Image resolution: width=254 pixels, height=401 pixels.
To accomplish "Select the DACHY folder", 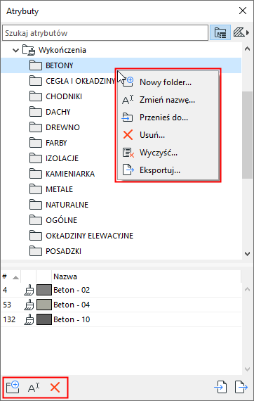I will click(x=58, y=112).
